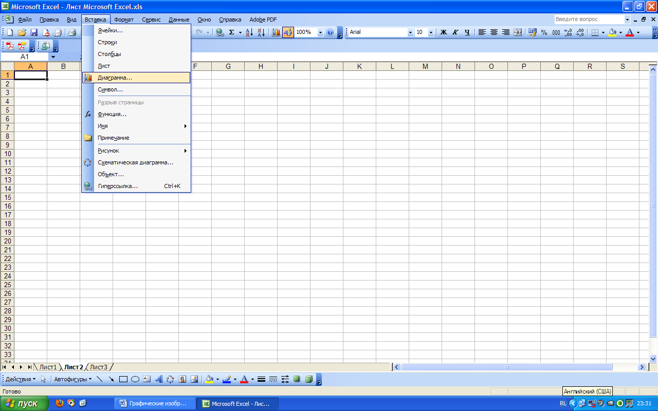Viewport: 658px width, 411px height.
Task: Open Автофигуры shapes menu
Action: click(x=73, y=379)
